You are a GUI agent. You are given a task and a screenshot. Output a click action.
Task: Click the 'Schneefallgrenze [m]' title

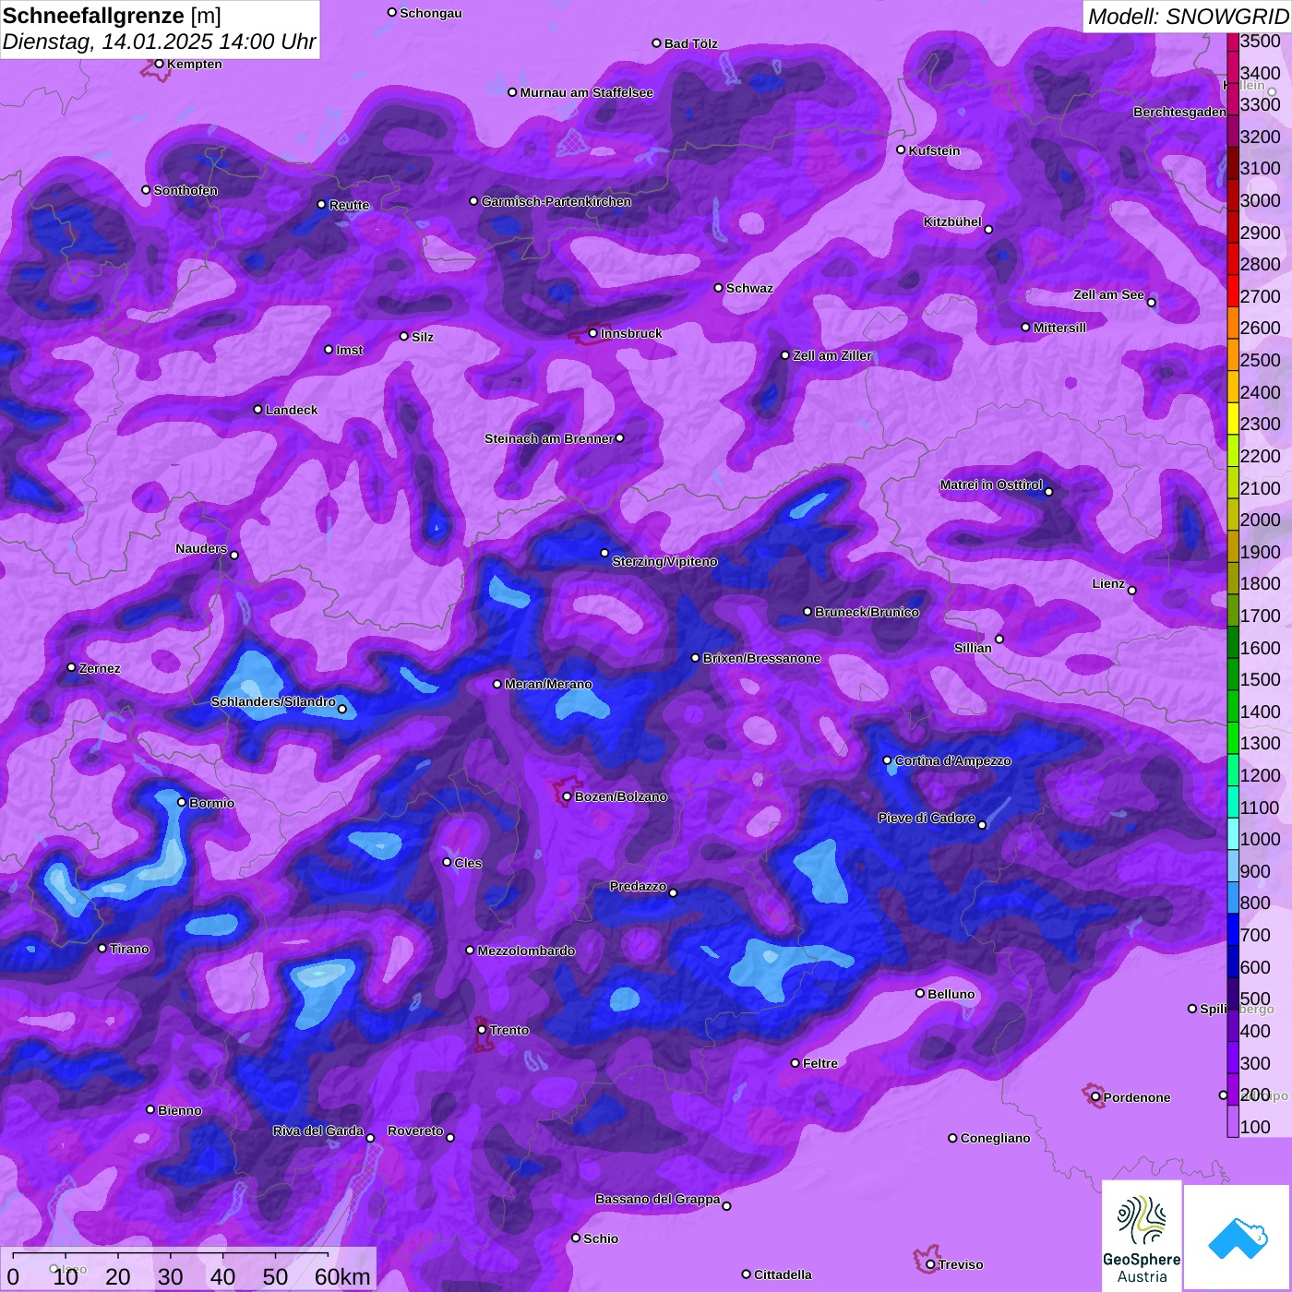coord(112,17)
